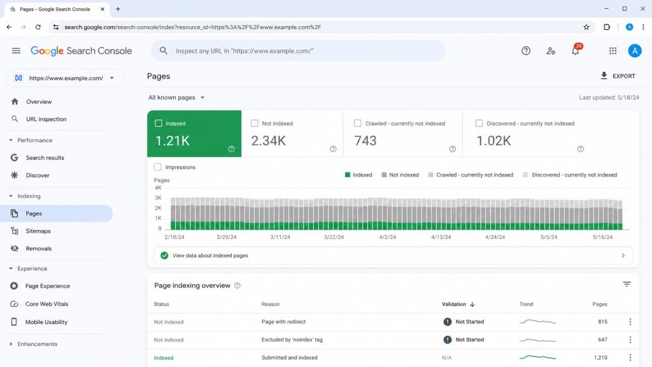The width and height of the screenshot is (652, 367).
Task: Open more options for Page with redirect row
Action: 630,322
